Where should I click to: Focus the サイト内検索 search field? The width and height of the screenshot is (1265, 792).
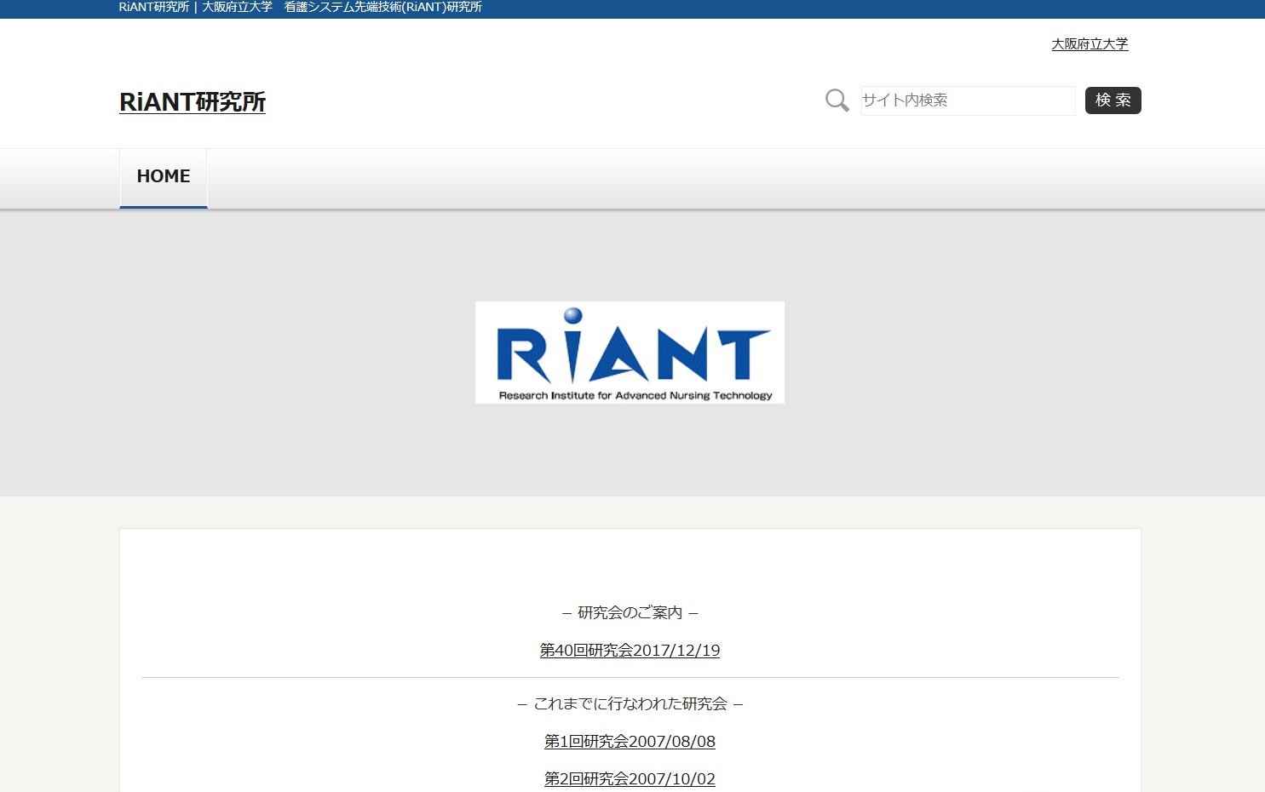tap(968, 100)
